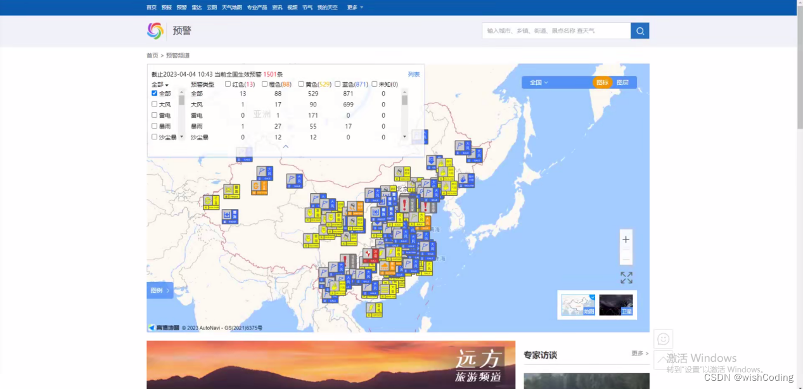Check the 大风 warning type checkbox

click(x=154, y=104)
